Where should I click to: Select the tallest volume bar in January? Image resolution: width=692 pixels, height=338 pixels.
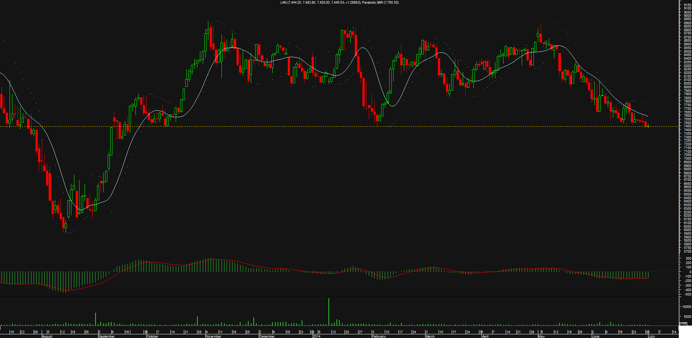click(329, 311)
